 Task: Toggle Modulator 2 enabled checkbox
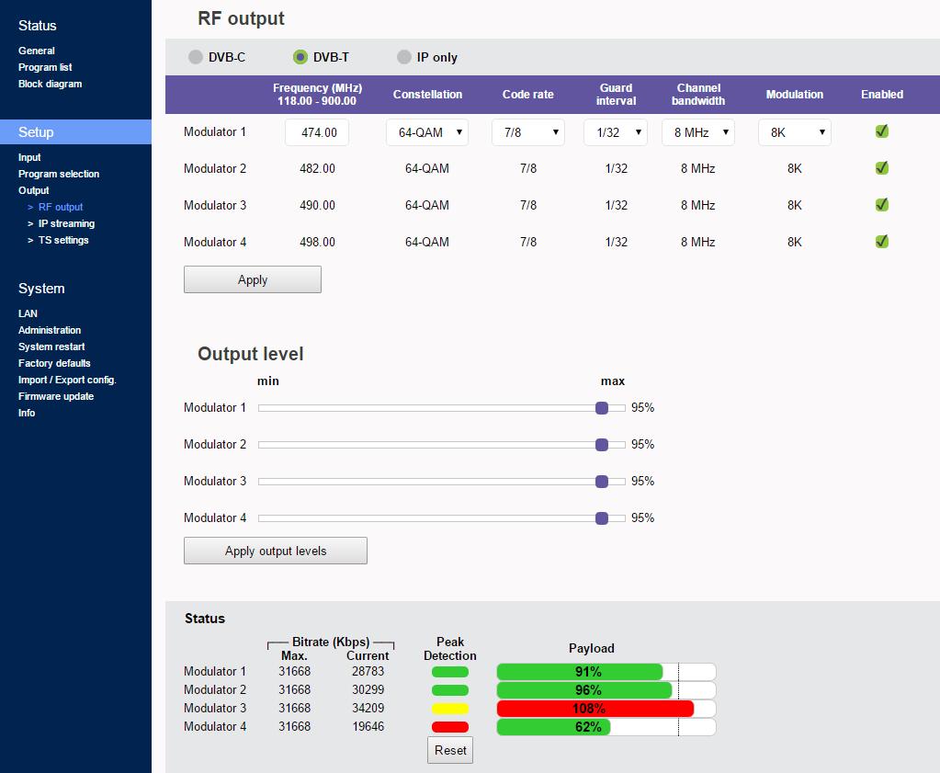[x=882, y=168]
